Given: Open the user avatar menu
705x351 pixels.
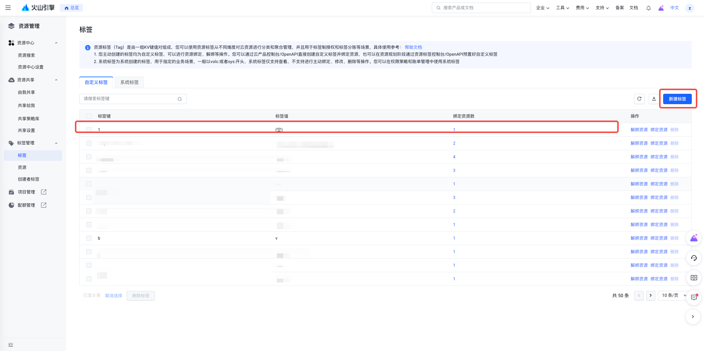Looking at the screenshot, I should (x=690, y=8).
